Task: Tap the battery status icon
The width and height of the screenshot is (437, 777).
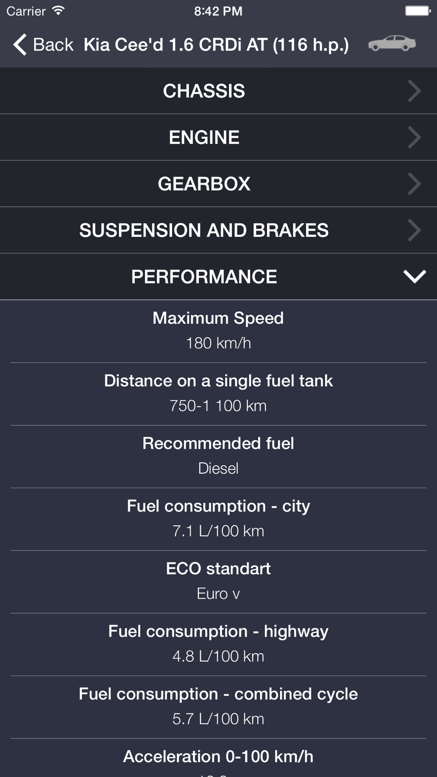Action: pyautogui.click(x=417, y=11)
